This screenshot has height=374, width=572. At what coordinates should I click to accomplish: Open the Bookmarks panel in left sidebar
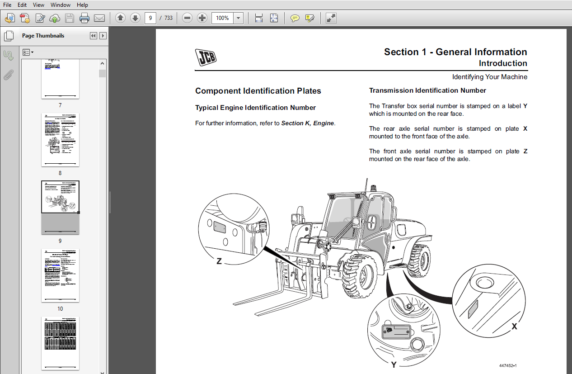8,56
